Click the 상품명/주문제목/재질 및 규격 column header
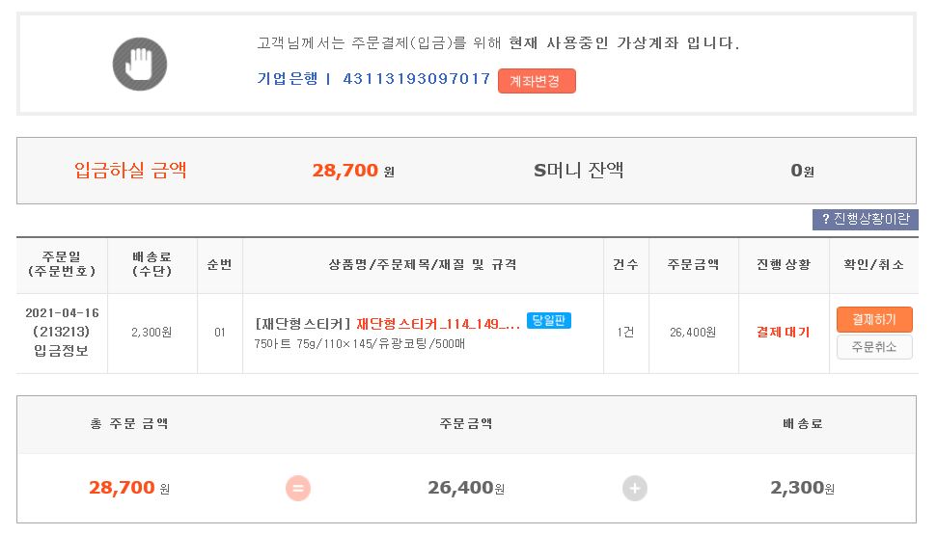This screenshot has height=536, width=937. (423, 264)
